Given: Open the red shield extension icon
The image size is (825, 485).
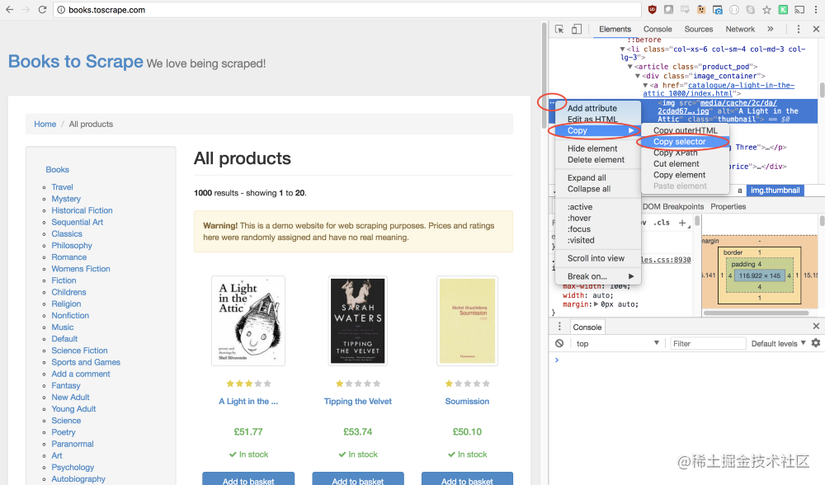Looking at the screenshot, I should pos(653,9).
